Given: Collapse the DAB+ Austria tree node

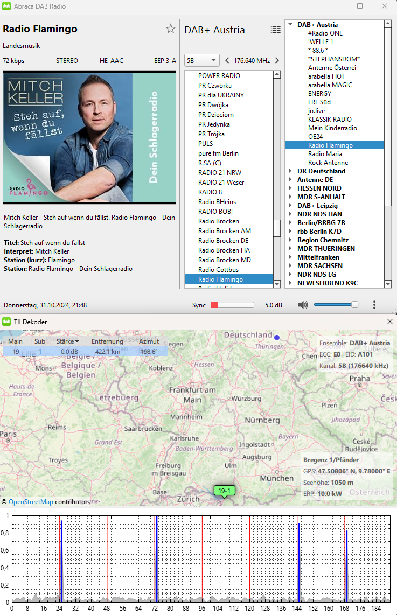Looking at the screenshot, I should [x=290, y=24].
